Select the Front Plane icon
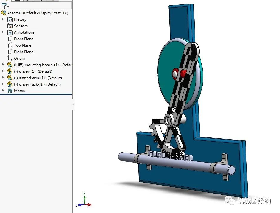 (10, 39)
